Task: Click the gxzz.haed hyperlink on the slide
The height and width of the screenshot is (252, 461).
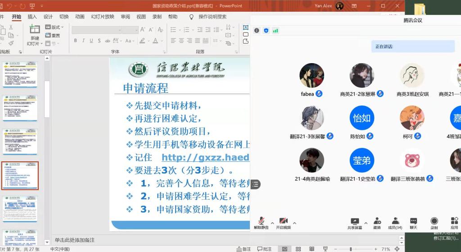Action: click(x=205, y=157)
